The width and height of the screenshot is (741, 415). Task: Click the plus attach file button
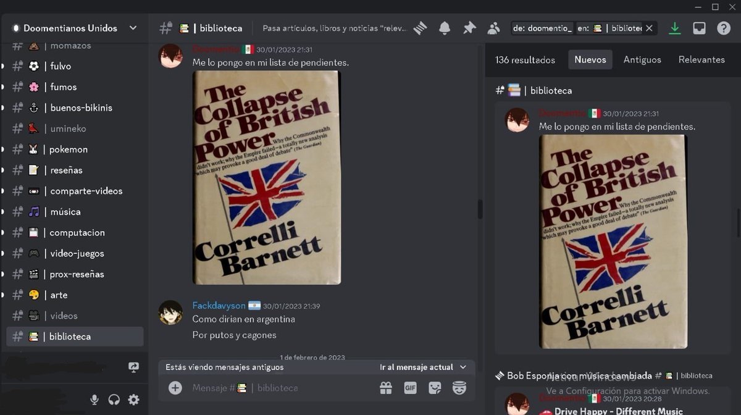[175, 388]
